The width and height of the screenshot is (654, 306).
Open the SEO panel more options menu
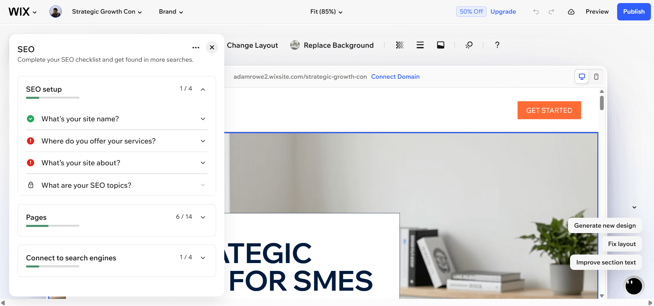click(196, 48)
